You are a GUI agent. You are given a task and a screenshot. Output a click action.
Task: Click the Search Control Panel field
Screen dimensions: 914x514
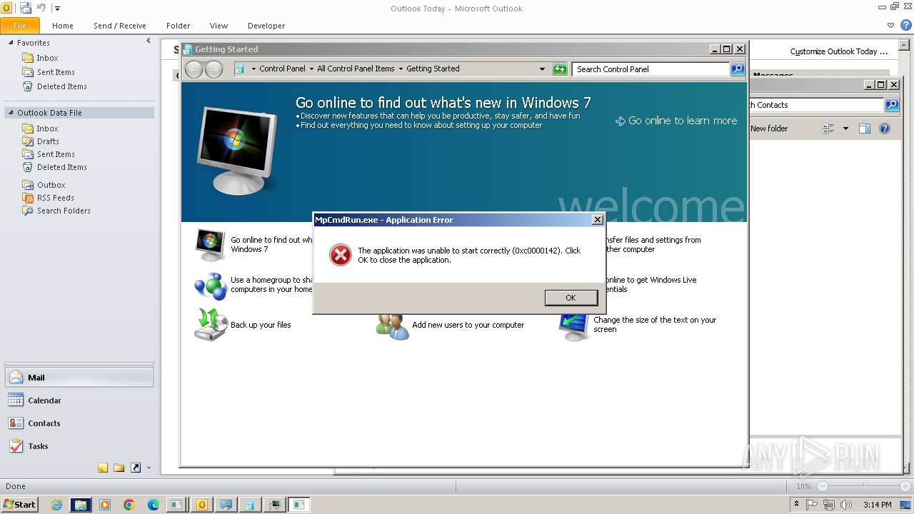click(650, 69)
